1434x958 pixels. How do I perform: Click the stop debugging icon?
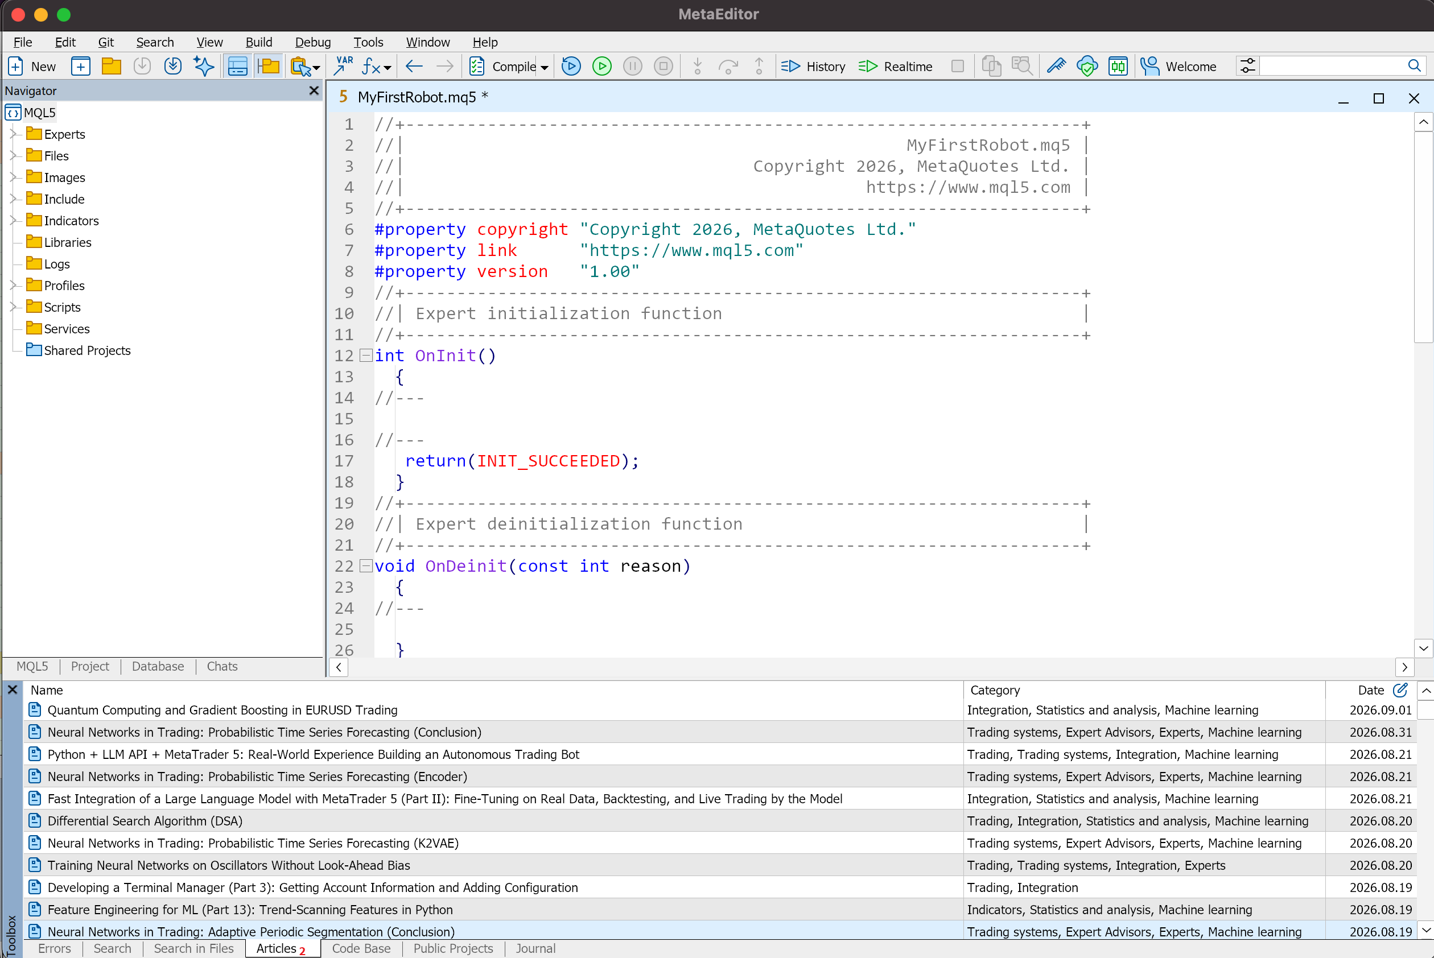pos(663,66)
